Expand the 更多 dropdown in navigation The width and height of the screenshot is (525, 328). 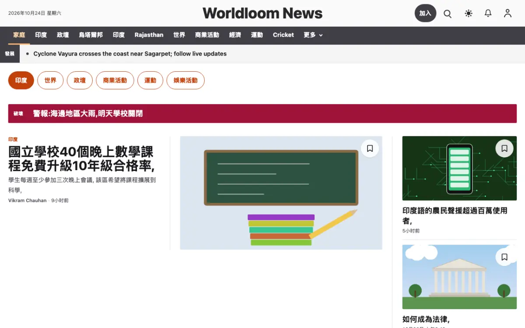[313, 35]
